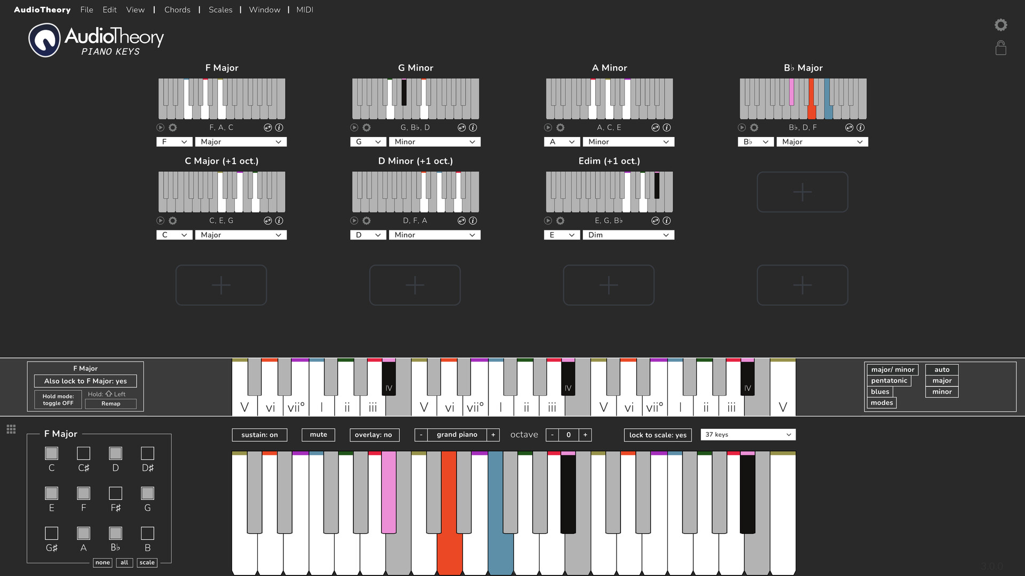Open the Chords menu
The height and width of the screenshot is (576, 1025).
click(177, 10)
